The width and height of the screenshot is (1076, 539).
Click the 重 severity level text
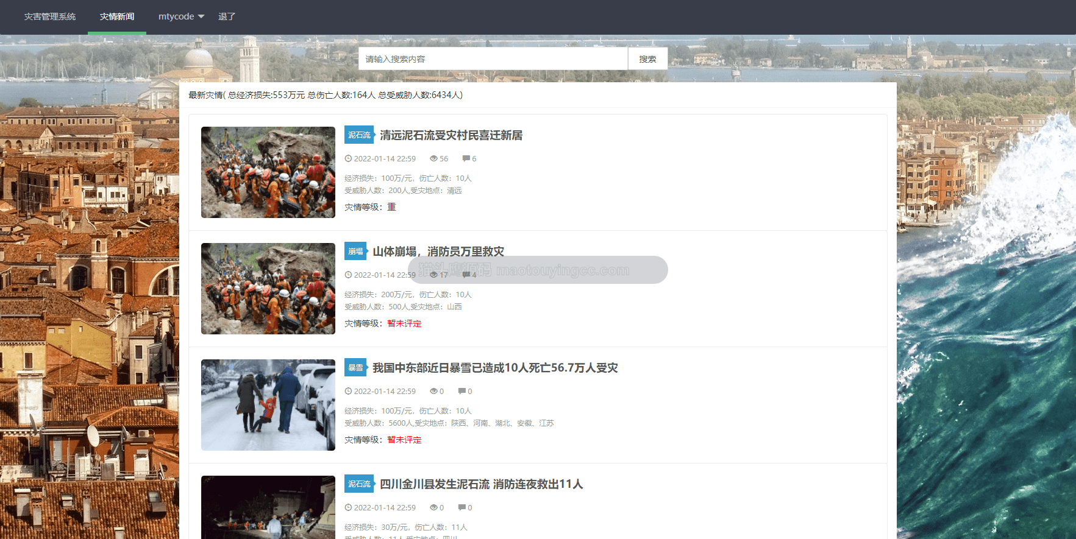391,207
